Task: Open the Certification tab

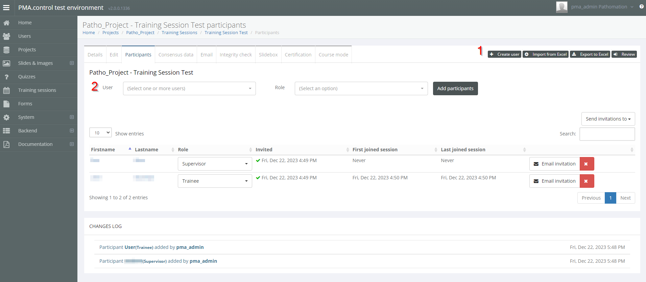Action: tap(298, 55)
